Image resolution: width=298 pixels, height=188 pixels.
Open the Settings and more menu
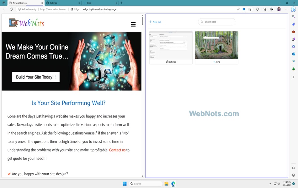tap(285, 9)
